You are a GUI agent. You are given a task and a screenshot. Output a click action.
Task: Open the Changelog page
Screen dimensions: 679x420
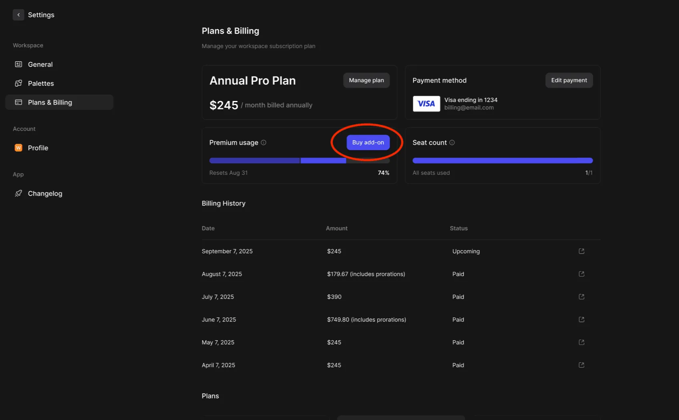pos(45,194)
